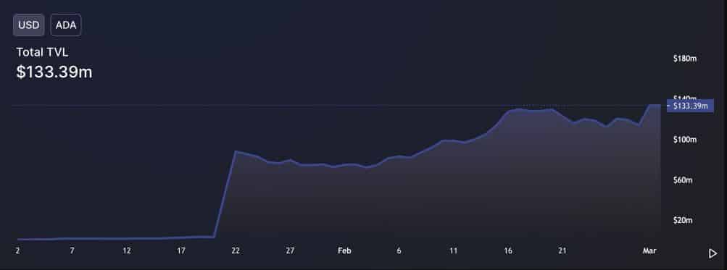
Task: Click the Feb label on the time axis
Action: tap(344, 250)
